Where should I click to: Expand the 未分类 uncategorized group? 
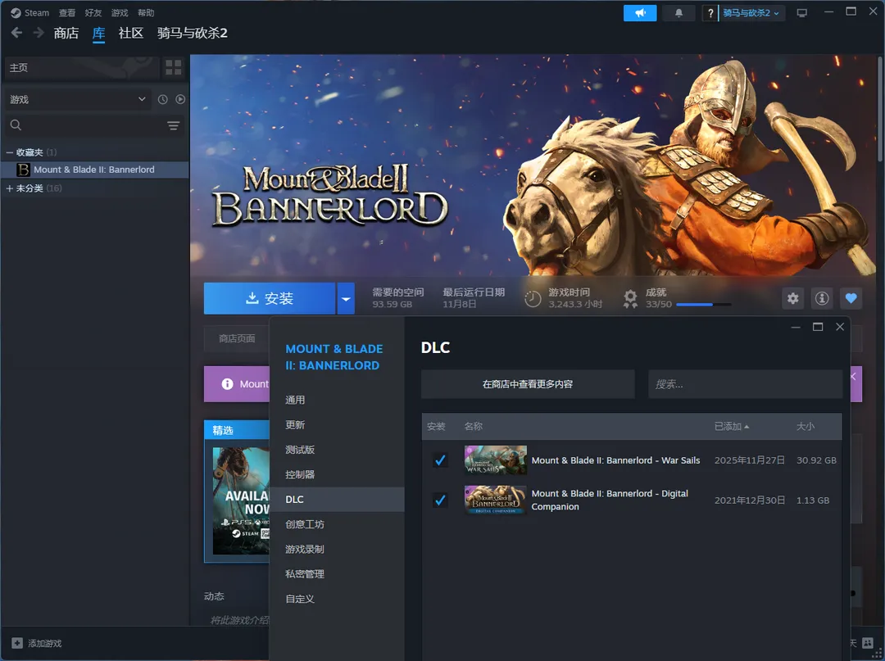point(10,188)
